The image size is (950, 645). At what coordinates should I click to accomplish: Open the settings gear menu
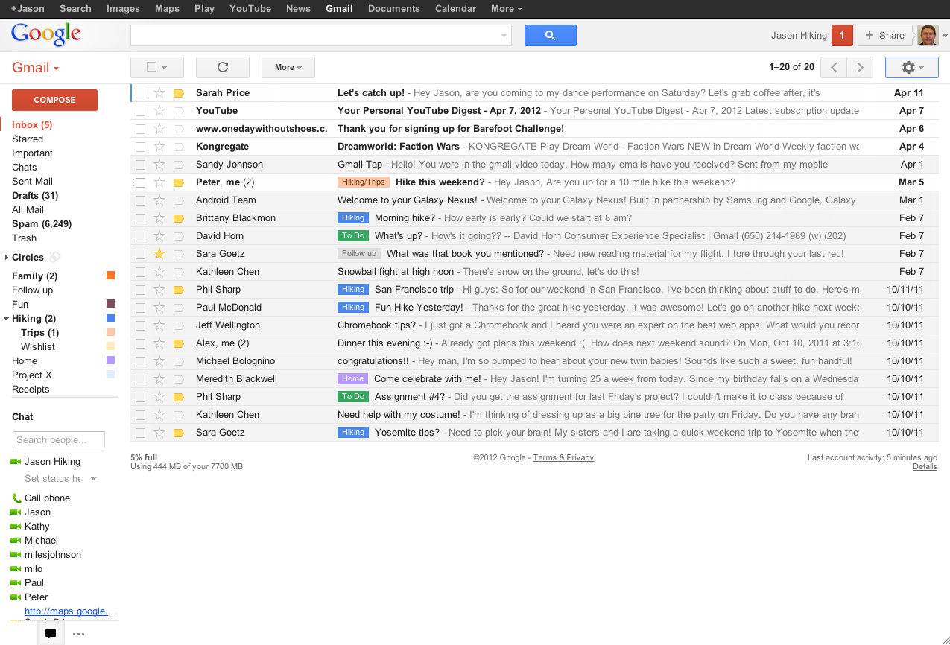[x=912, y=67]
